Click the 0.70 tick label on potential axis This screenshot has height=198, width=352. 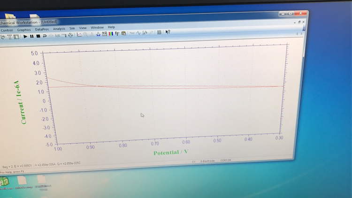[x=155, y=144]
